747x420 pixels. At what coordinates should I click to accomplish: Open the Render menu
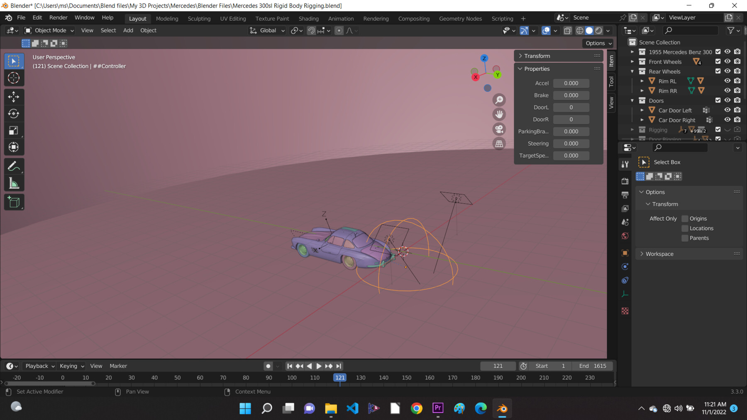(58, 17)
